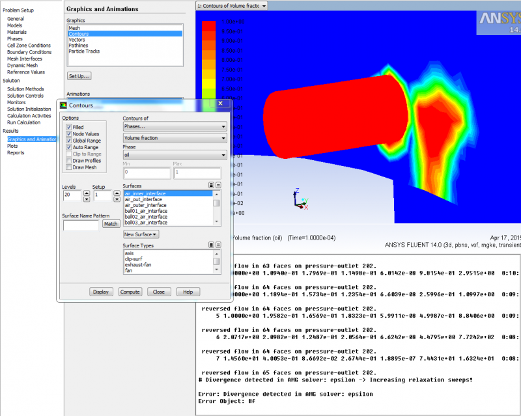Open Calculation Activities
Image resolution: width=521 pixels, height=416 pixels.
click(29, 115)
